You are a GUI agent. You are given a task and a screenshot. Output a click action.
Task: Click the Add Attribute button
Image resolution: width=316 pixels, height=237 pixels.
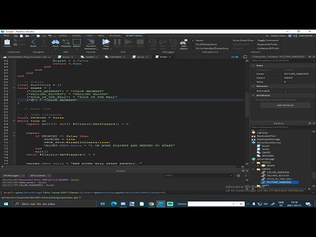click(x=285, y=105)
